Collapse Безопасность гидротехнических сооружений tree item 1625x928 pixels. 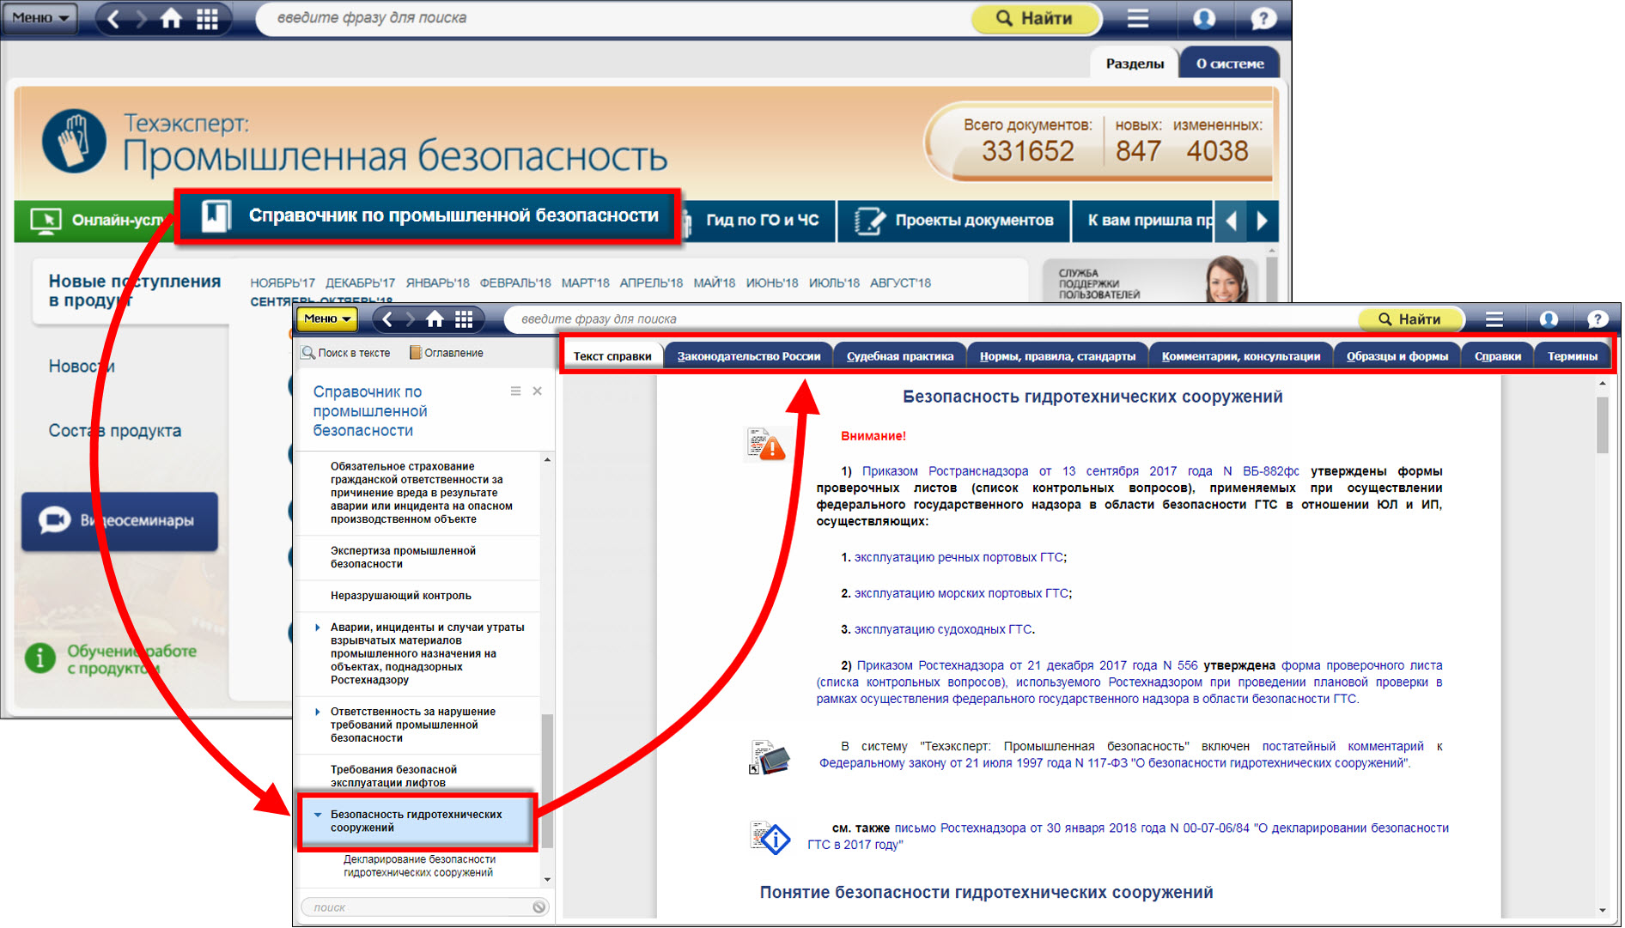318,815
